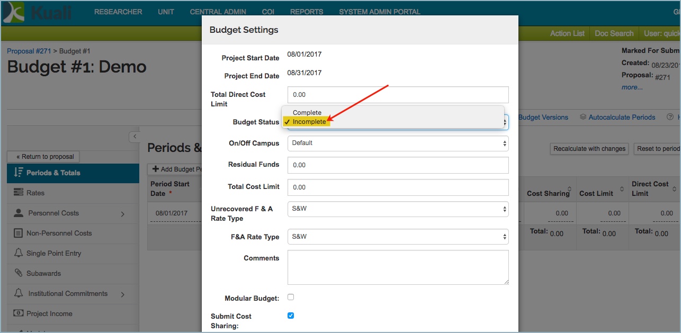Open the Action List link

[567, 33]
